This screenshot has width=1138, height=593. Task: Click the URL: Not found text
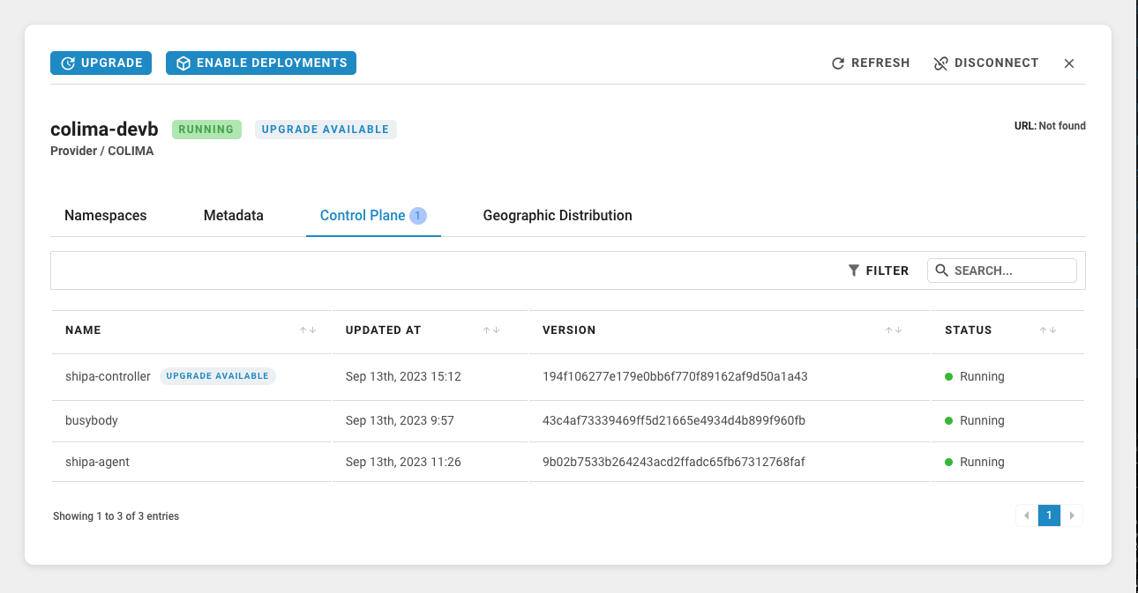click(x=1050, y=126)
